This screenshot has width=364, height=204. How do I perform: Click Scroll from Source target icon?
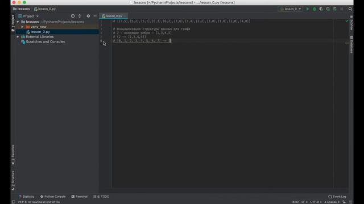point(73,16)
